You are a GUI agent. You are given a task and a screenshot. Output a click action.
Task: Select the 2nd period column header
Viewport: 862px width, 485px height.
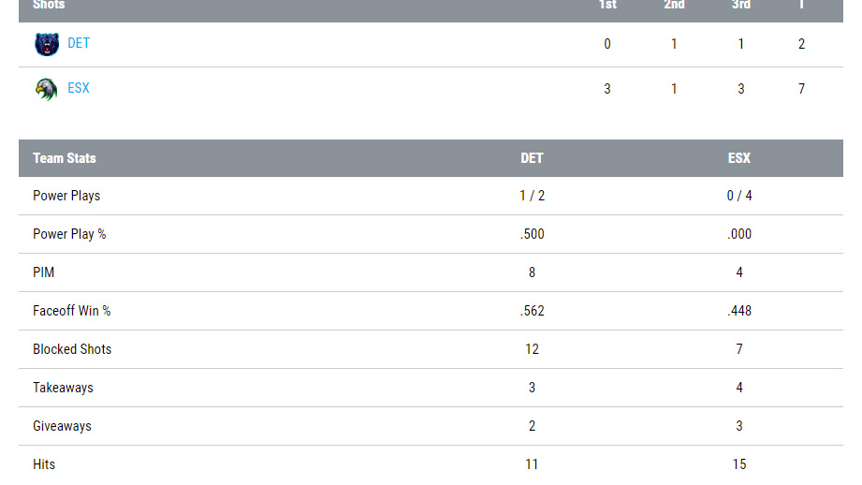tap(674, 5)
